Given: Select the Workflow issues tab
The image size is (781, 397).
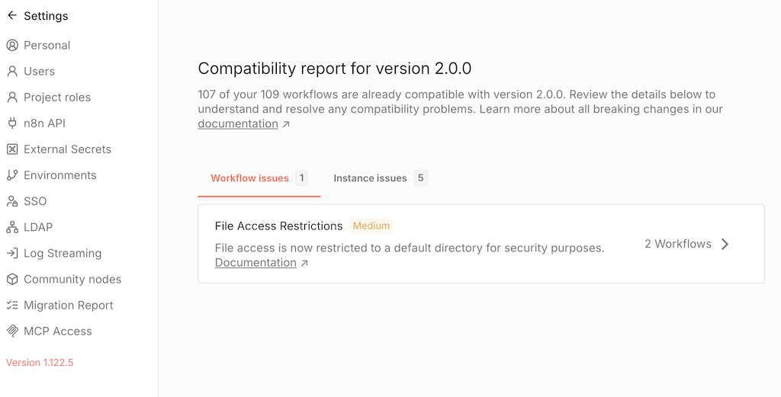Looking at the screenshot, I should pos(249,178).
